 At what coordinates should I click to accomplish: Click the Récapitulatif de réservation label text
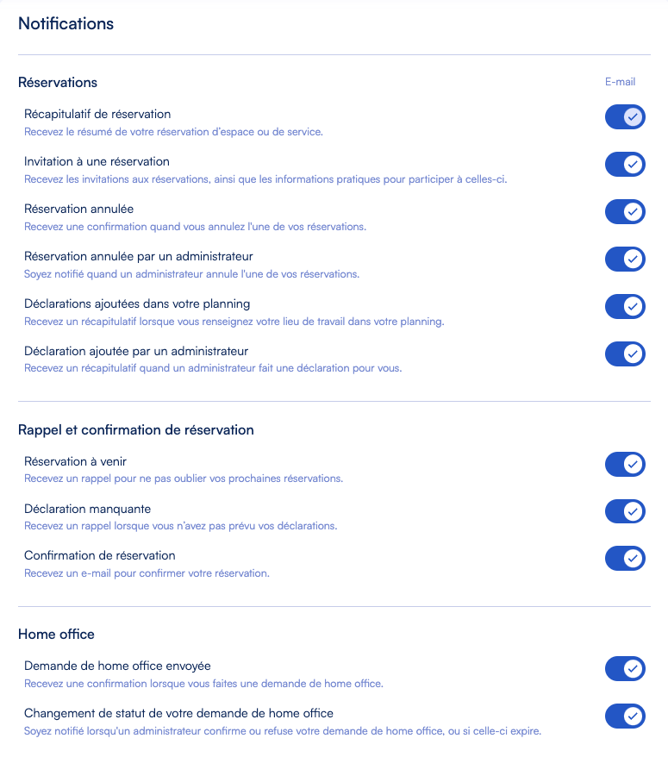[97, 114]
